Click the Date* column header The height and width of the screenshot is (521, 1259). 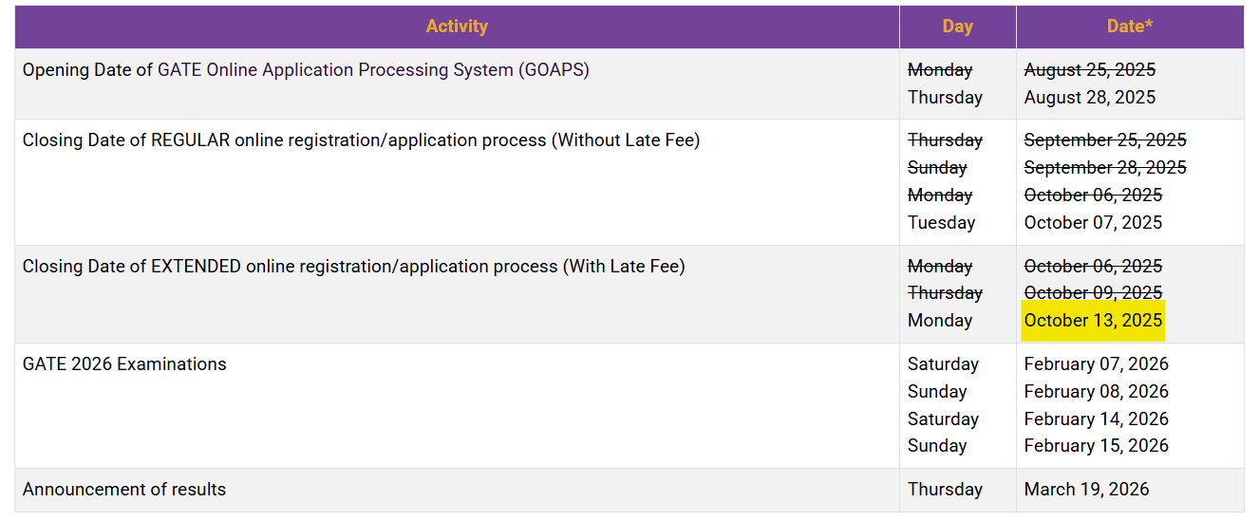tap(1130, 27)
